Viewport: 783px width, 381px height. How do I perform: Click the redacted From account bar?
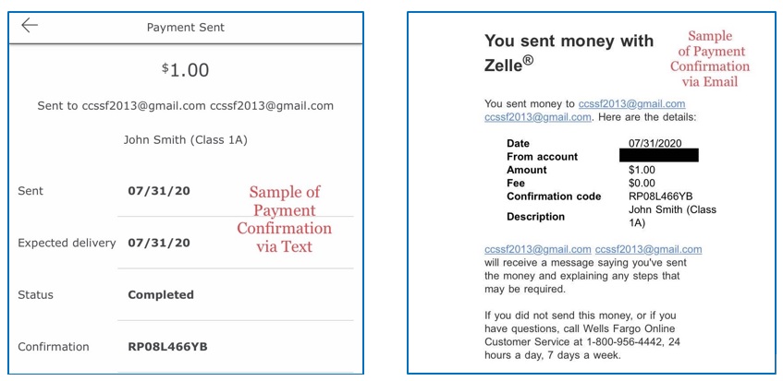pos(658,156)
